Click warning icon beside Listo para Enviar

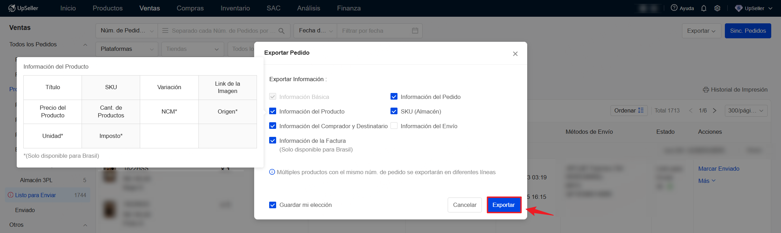coord(10,195)
